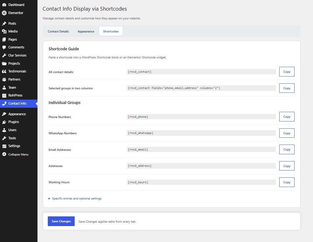313x242 pixels.
Task: Click the Working Hours label
Action: (59, 182)
